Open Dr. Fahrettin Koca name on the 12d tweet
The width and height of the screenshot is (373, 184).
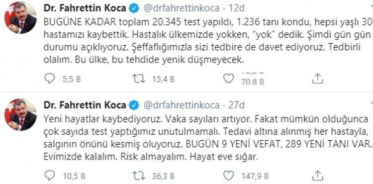click(85, 8)
